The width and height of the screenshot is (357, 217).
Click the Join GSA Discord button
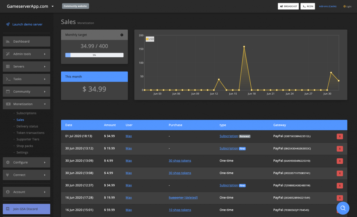[26, 209]
